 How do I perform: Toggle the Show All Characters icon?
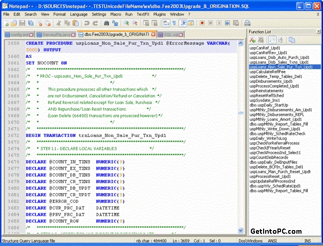pyautogui.click(x=174, y=23)
